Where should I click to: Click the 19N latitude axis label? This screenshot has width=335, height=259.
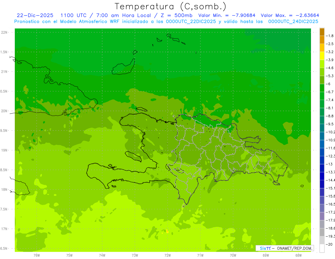pyautogui.click(x=4, y=150)
